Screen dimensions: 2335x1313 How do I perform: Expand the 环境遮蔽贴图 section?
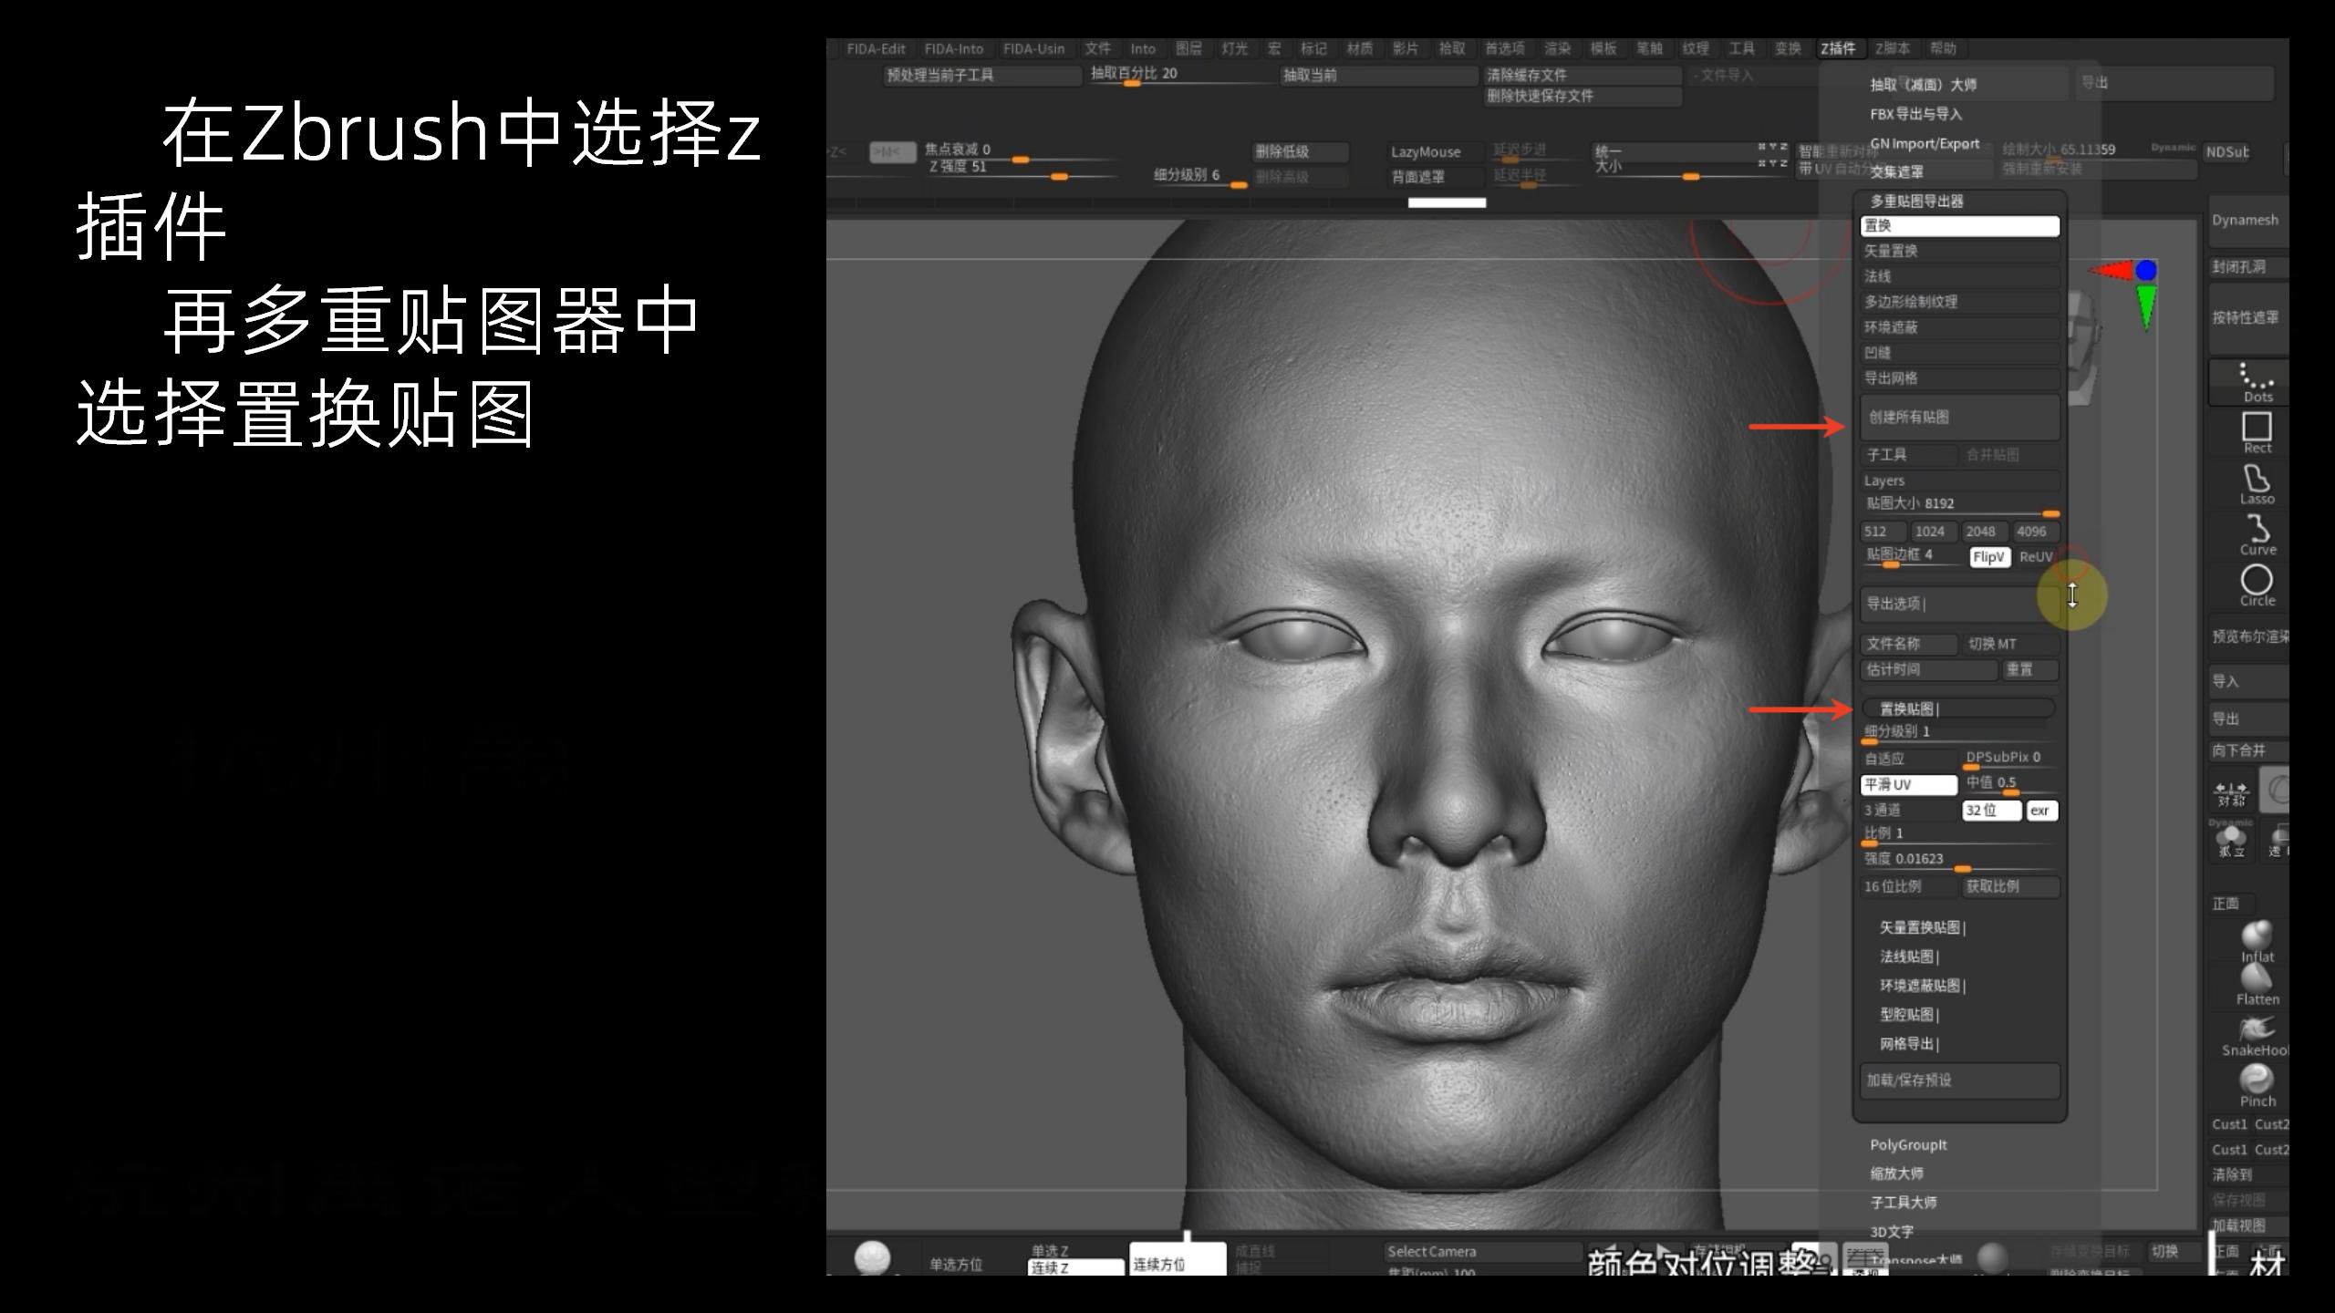[1922, 986]
